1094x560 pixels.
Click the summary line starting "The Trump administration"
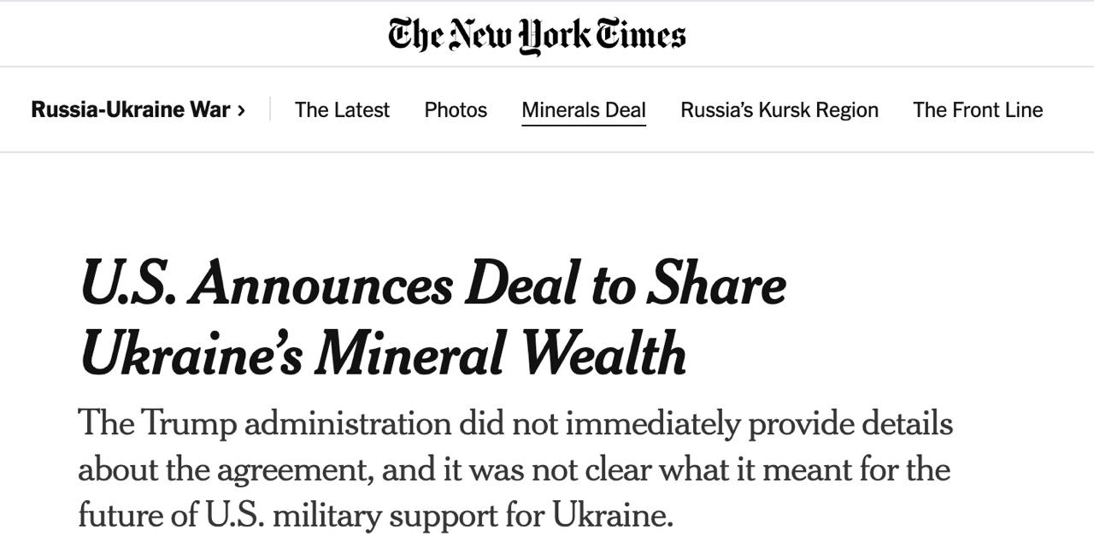click(x=515, y=423)
